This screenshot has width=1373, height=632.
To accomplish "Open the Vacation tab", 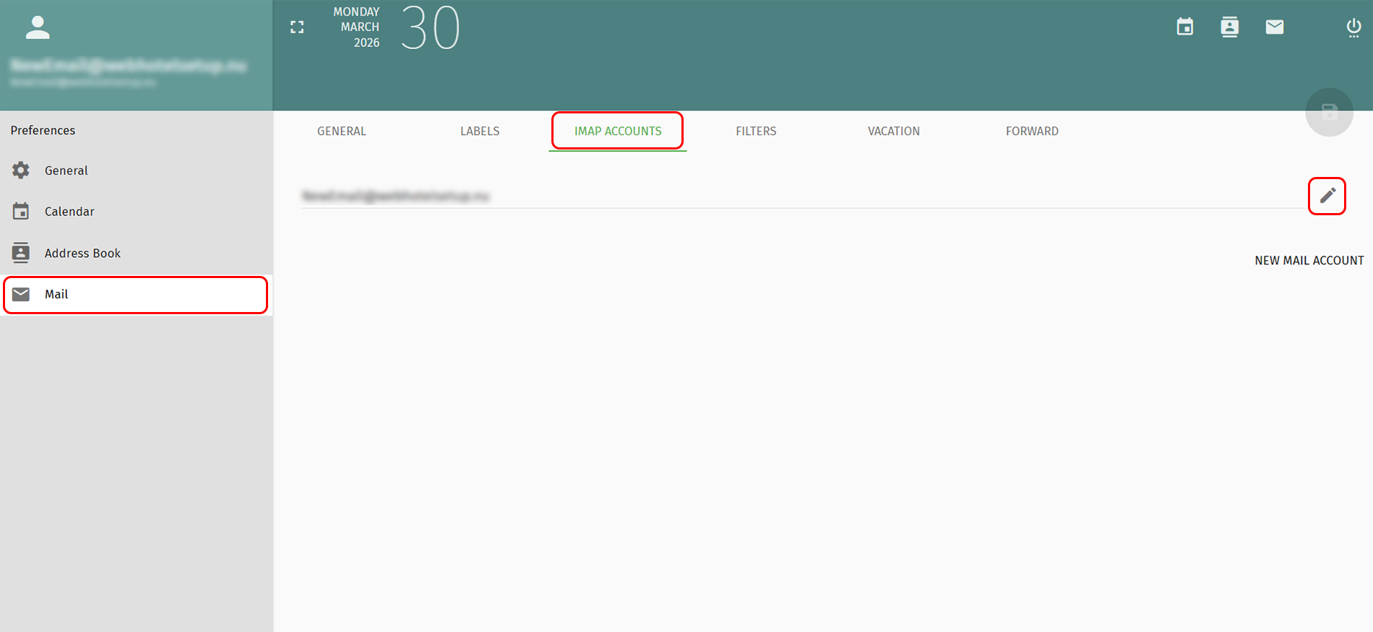I will 893,131.
